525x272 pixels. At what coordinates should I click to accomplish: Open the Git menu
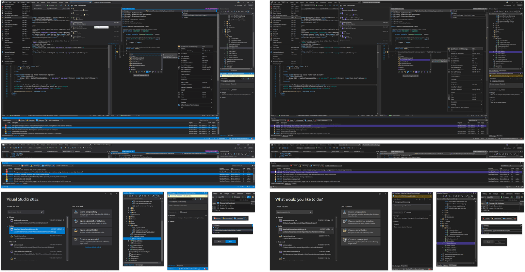(x=18, y=2)
